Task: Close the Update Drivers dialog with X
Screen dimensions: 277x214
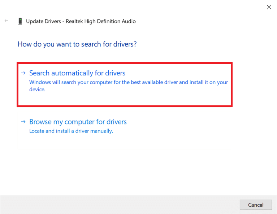Action: pos(269,7)
